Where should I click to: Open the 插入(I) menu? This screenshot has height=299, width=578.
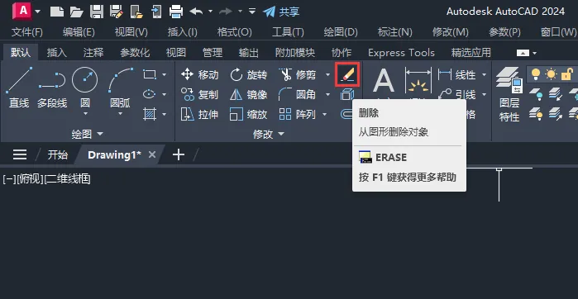click(183, 32)
